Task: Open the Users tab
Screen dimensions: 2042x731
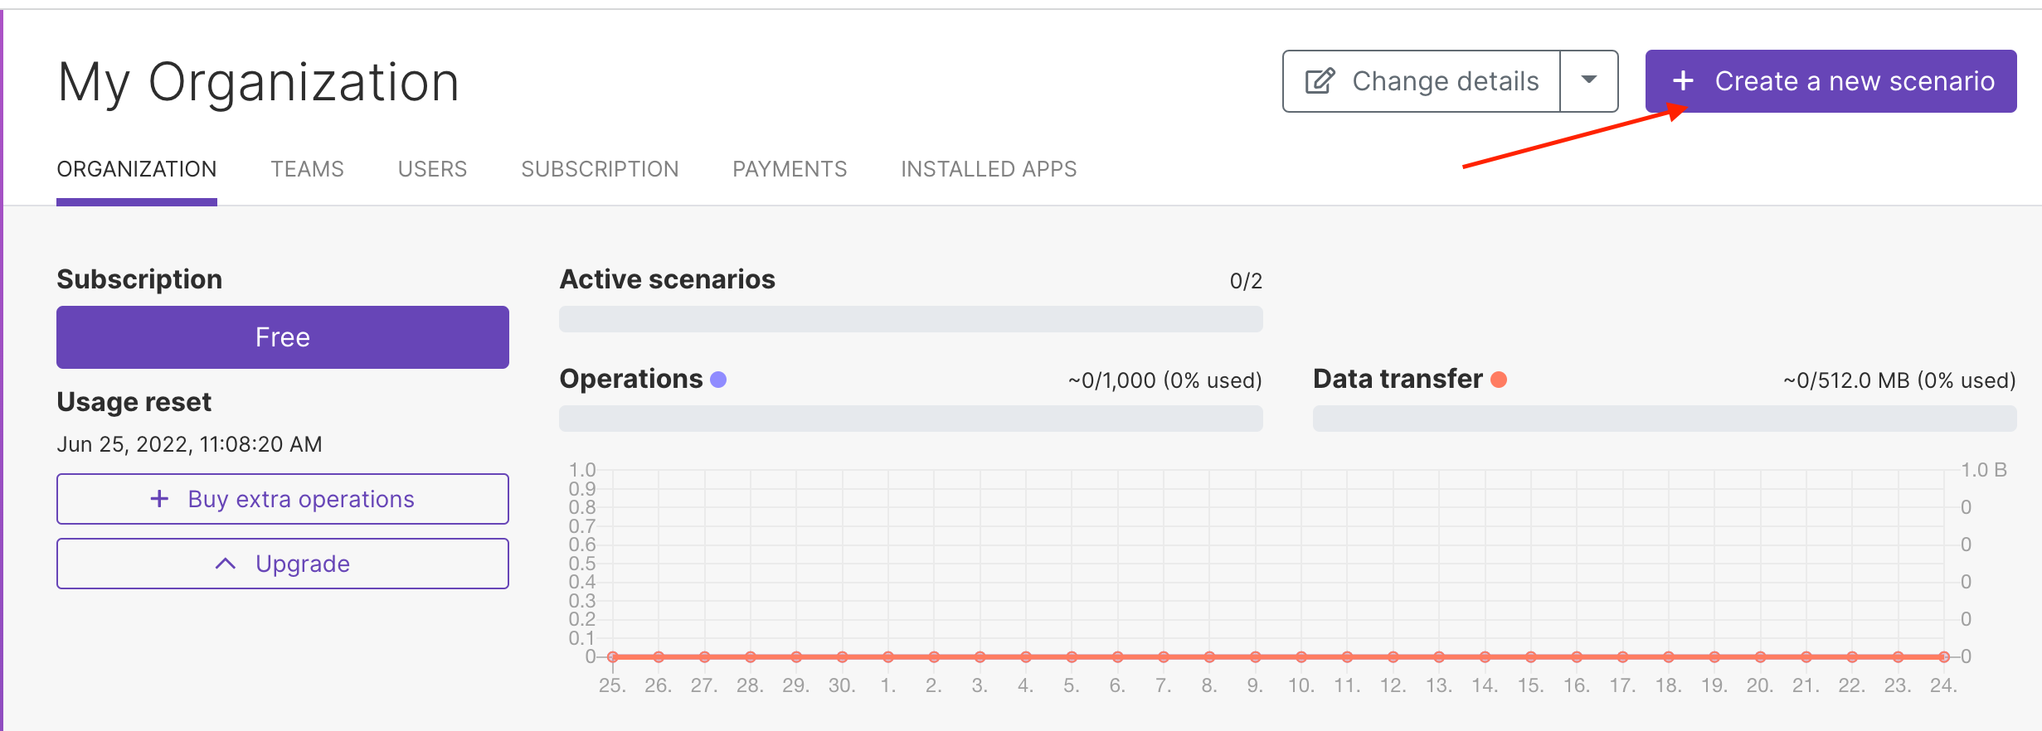Action: [432, 169]
